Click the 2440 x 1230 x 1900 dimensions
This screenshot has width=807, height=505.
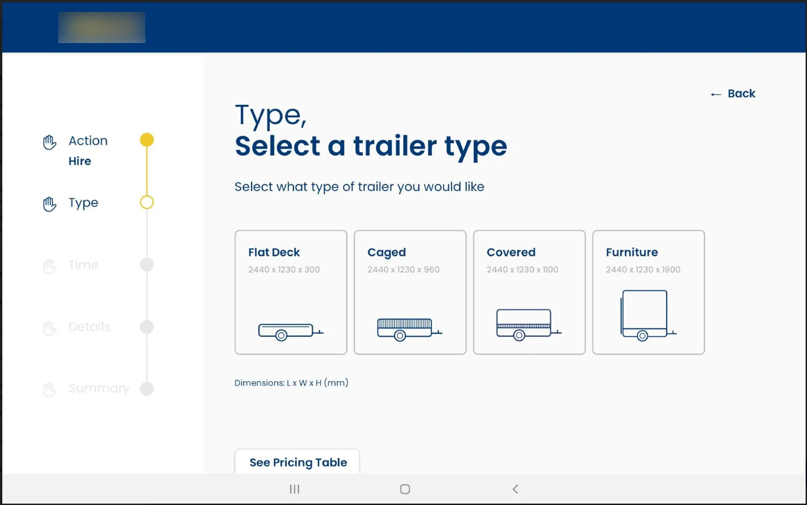click(643, 270)
